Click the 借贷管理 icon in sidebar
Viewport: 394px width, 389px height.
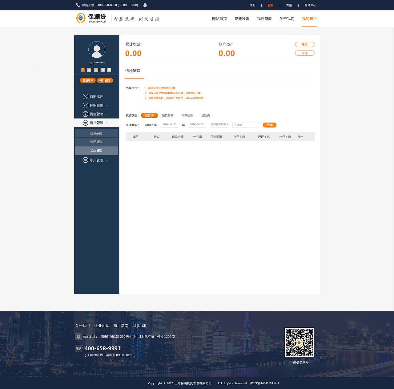[x=86, y=123]
